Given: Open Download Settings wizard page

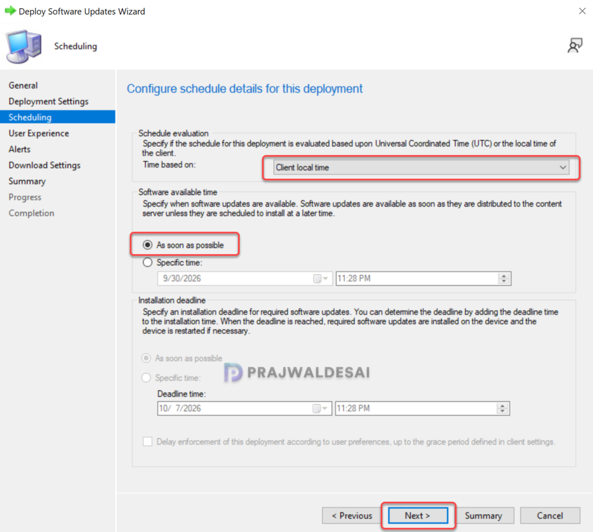Looking at the screenshot, I should (x=44, y=165).
